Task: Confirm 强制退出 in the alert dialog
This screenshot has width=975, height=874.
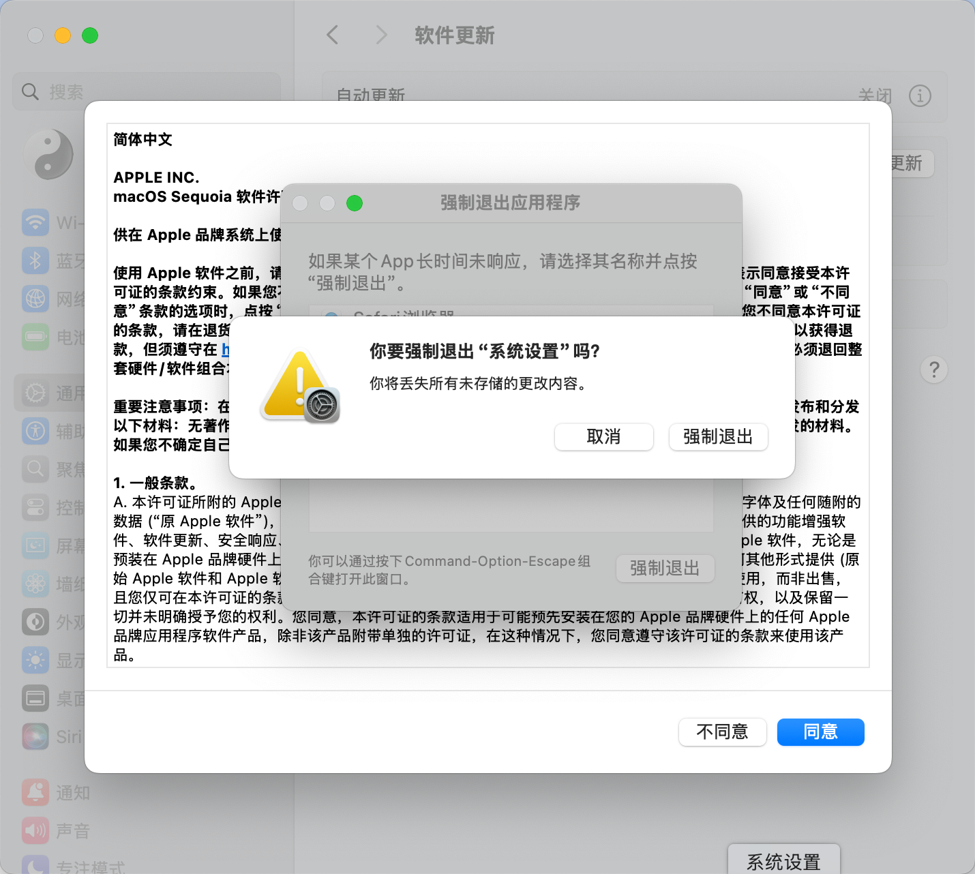Action: click(719, 437)
